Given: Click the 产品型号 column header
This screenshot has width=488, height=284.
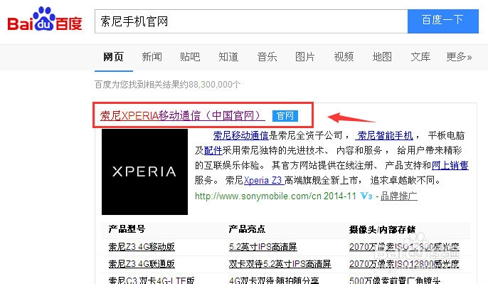Looking at the screenshot, I should coord(127,229).
